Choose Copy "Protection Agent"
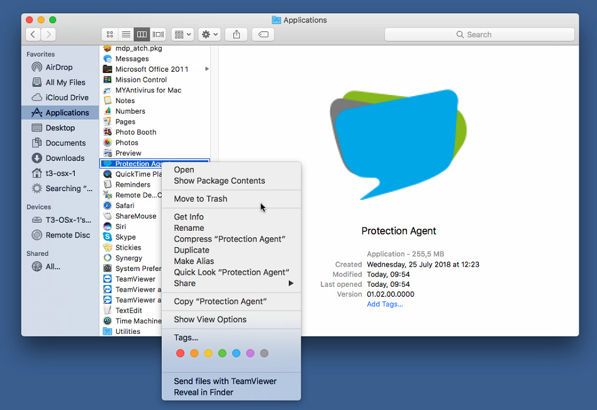 pyautogui.click(x=231, y=301)
